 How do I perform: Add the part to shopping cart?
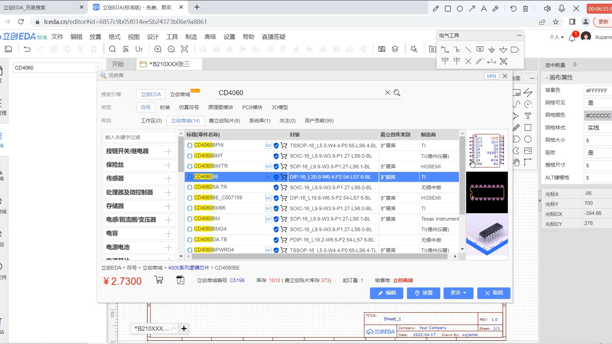tap(159, 280)
